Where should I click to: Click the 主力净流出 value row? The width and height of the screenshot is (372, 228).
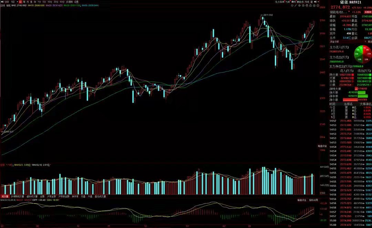347,66
